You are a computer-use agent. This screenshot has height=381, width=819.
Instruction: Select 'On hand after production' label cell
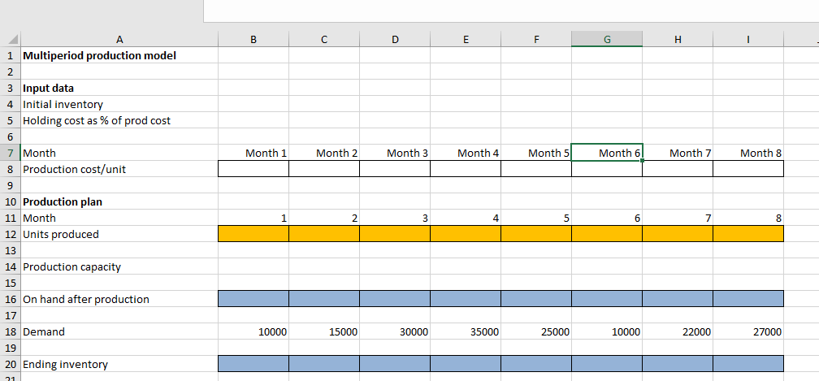pyautogui.click(x=119, y=299)
